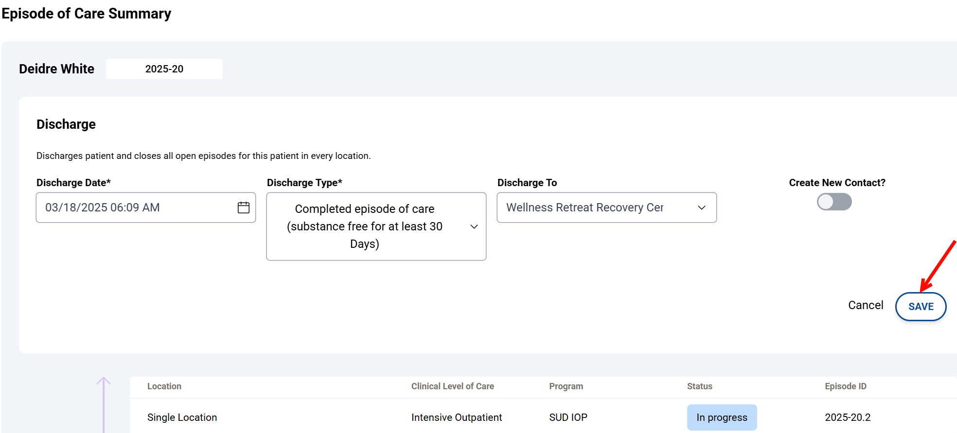Click the Location column header
The image size is (957, 433).
(164, 386)
